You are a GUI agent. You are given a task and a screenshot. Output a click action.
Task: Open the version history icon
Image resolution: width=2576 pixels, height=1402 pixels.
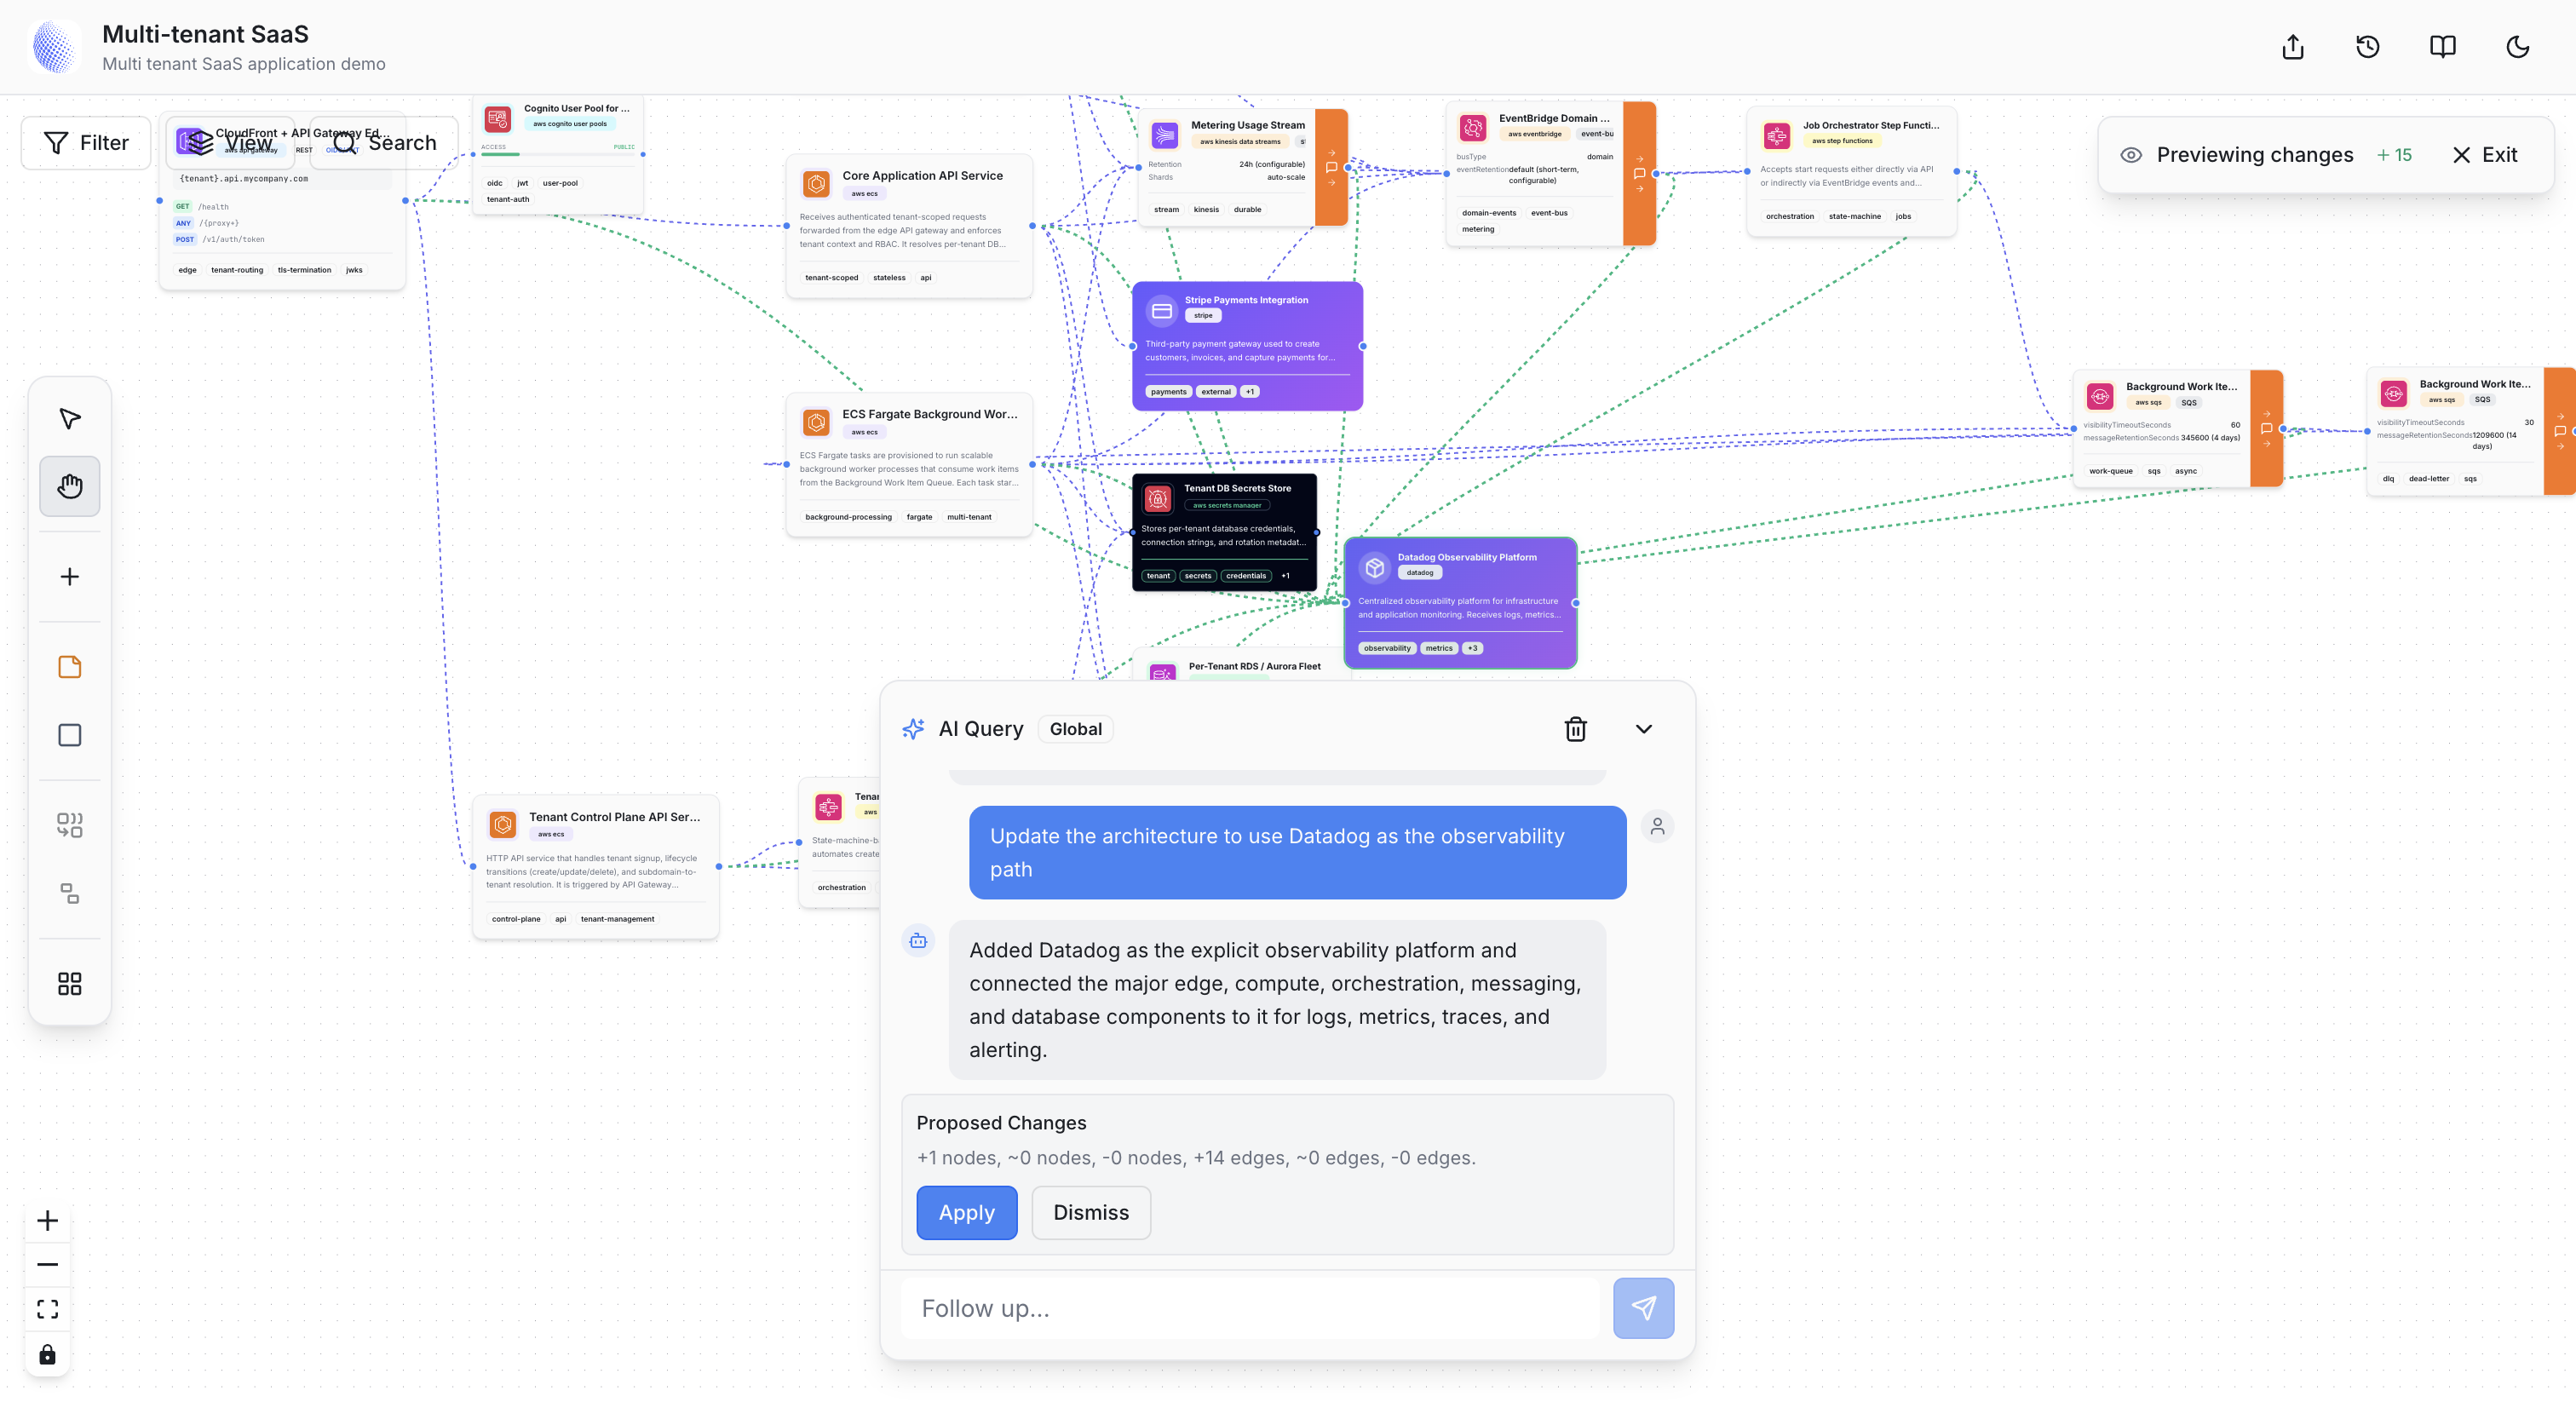(x=2368, y=47)
